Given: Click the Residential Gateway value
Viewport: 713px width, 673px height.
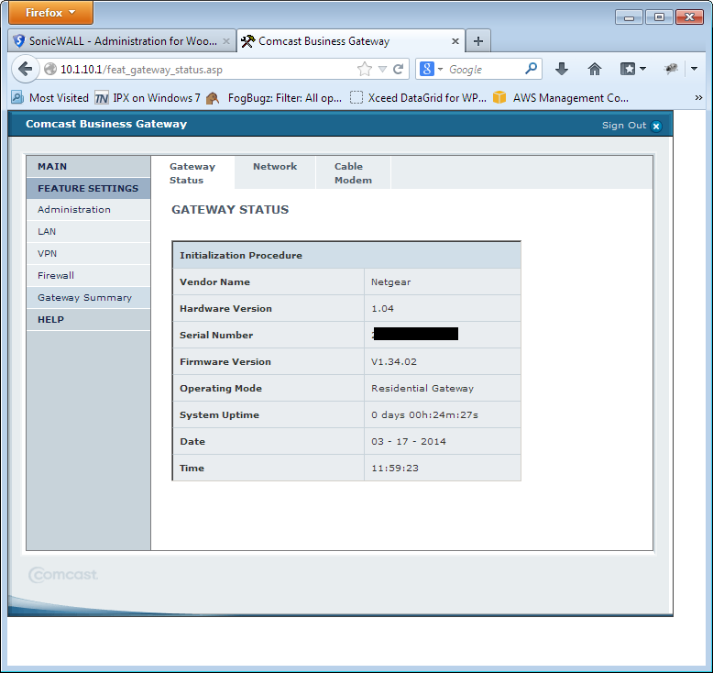Looking at the screenshot, I should pos(422,389).
